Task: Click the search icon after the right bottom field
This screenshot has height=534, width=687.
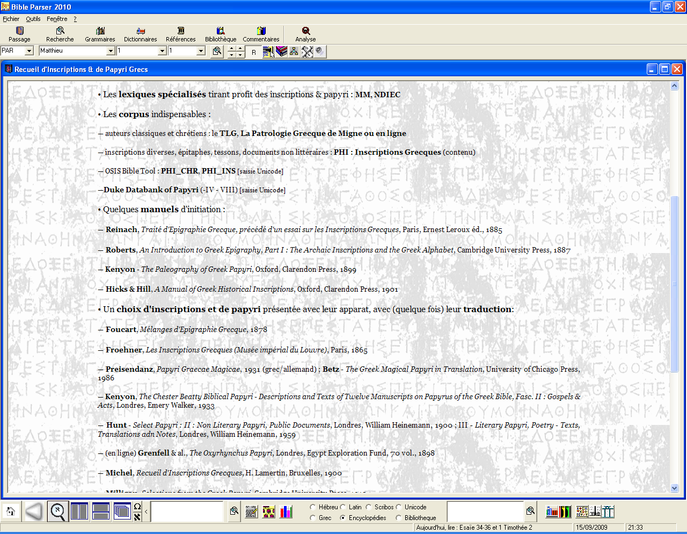Action: (530, 511)
